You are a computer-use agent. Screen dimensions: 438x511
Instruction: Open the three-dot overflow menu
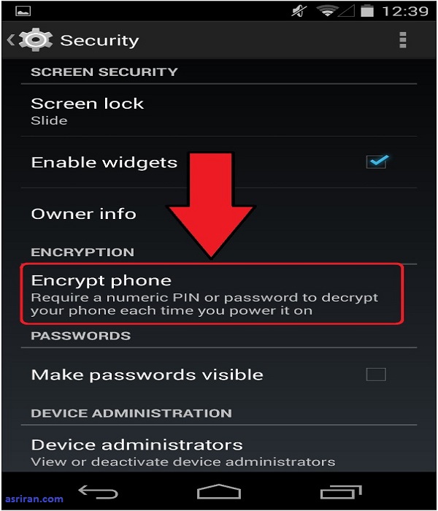tap(402, 40)
